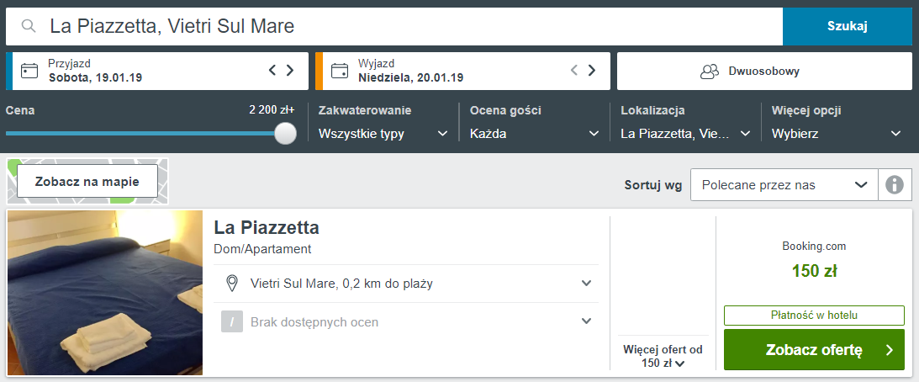
Task: Click the guests icon in Dwuosobowy
Action: [710, 72]
